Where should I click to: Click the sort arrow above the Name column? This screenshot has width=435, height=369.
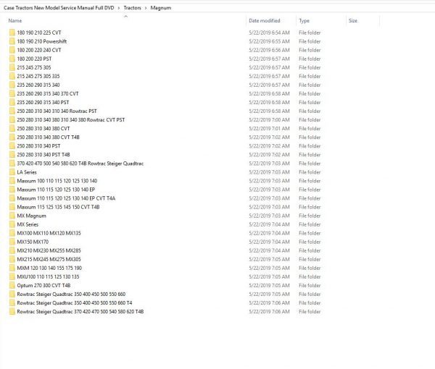tap(125, 17)
